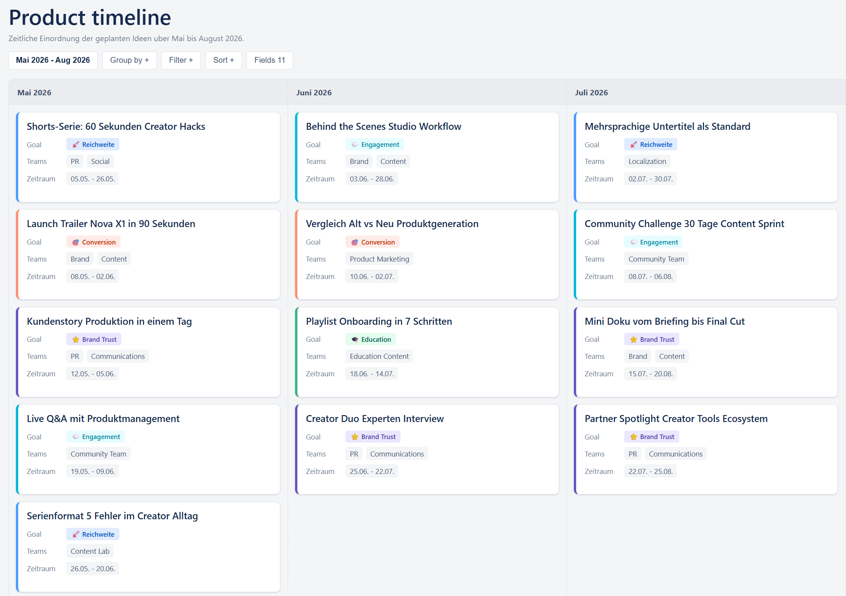Click the Mai 2026 - Aug 2026 range button
Viewport: 846px width, 596px height.
click(53, 60)
